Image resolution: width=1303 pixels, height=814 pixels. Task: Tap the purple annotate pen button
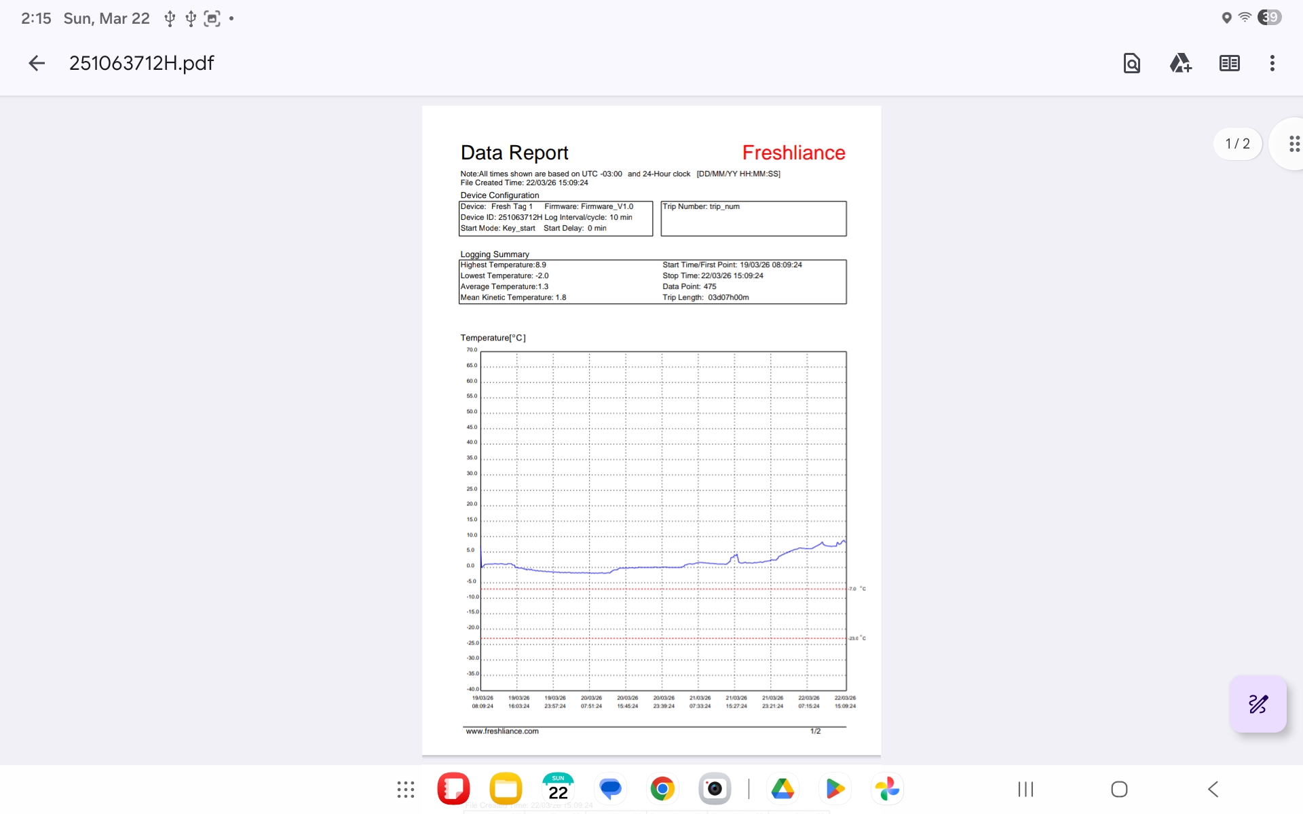point(1258,704)
